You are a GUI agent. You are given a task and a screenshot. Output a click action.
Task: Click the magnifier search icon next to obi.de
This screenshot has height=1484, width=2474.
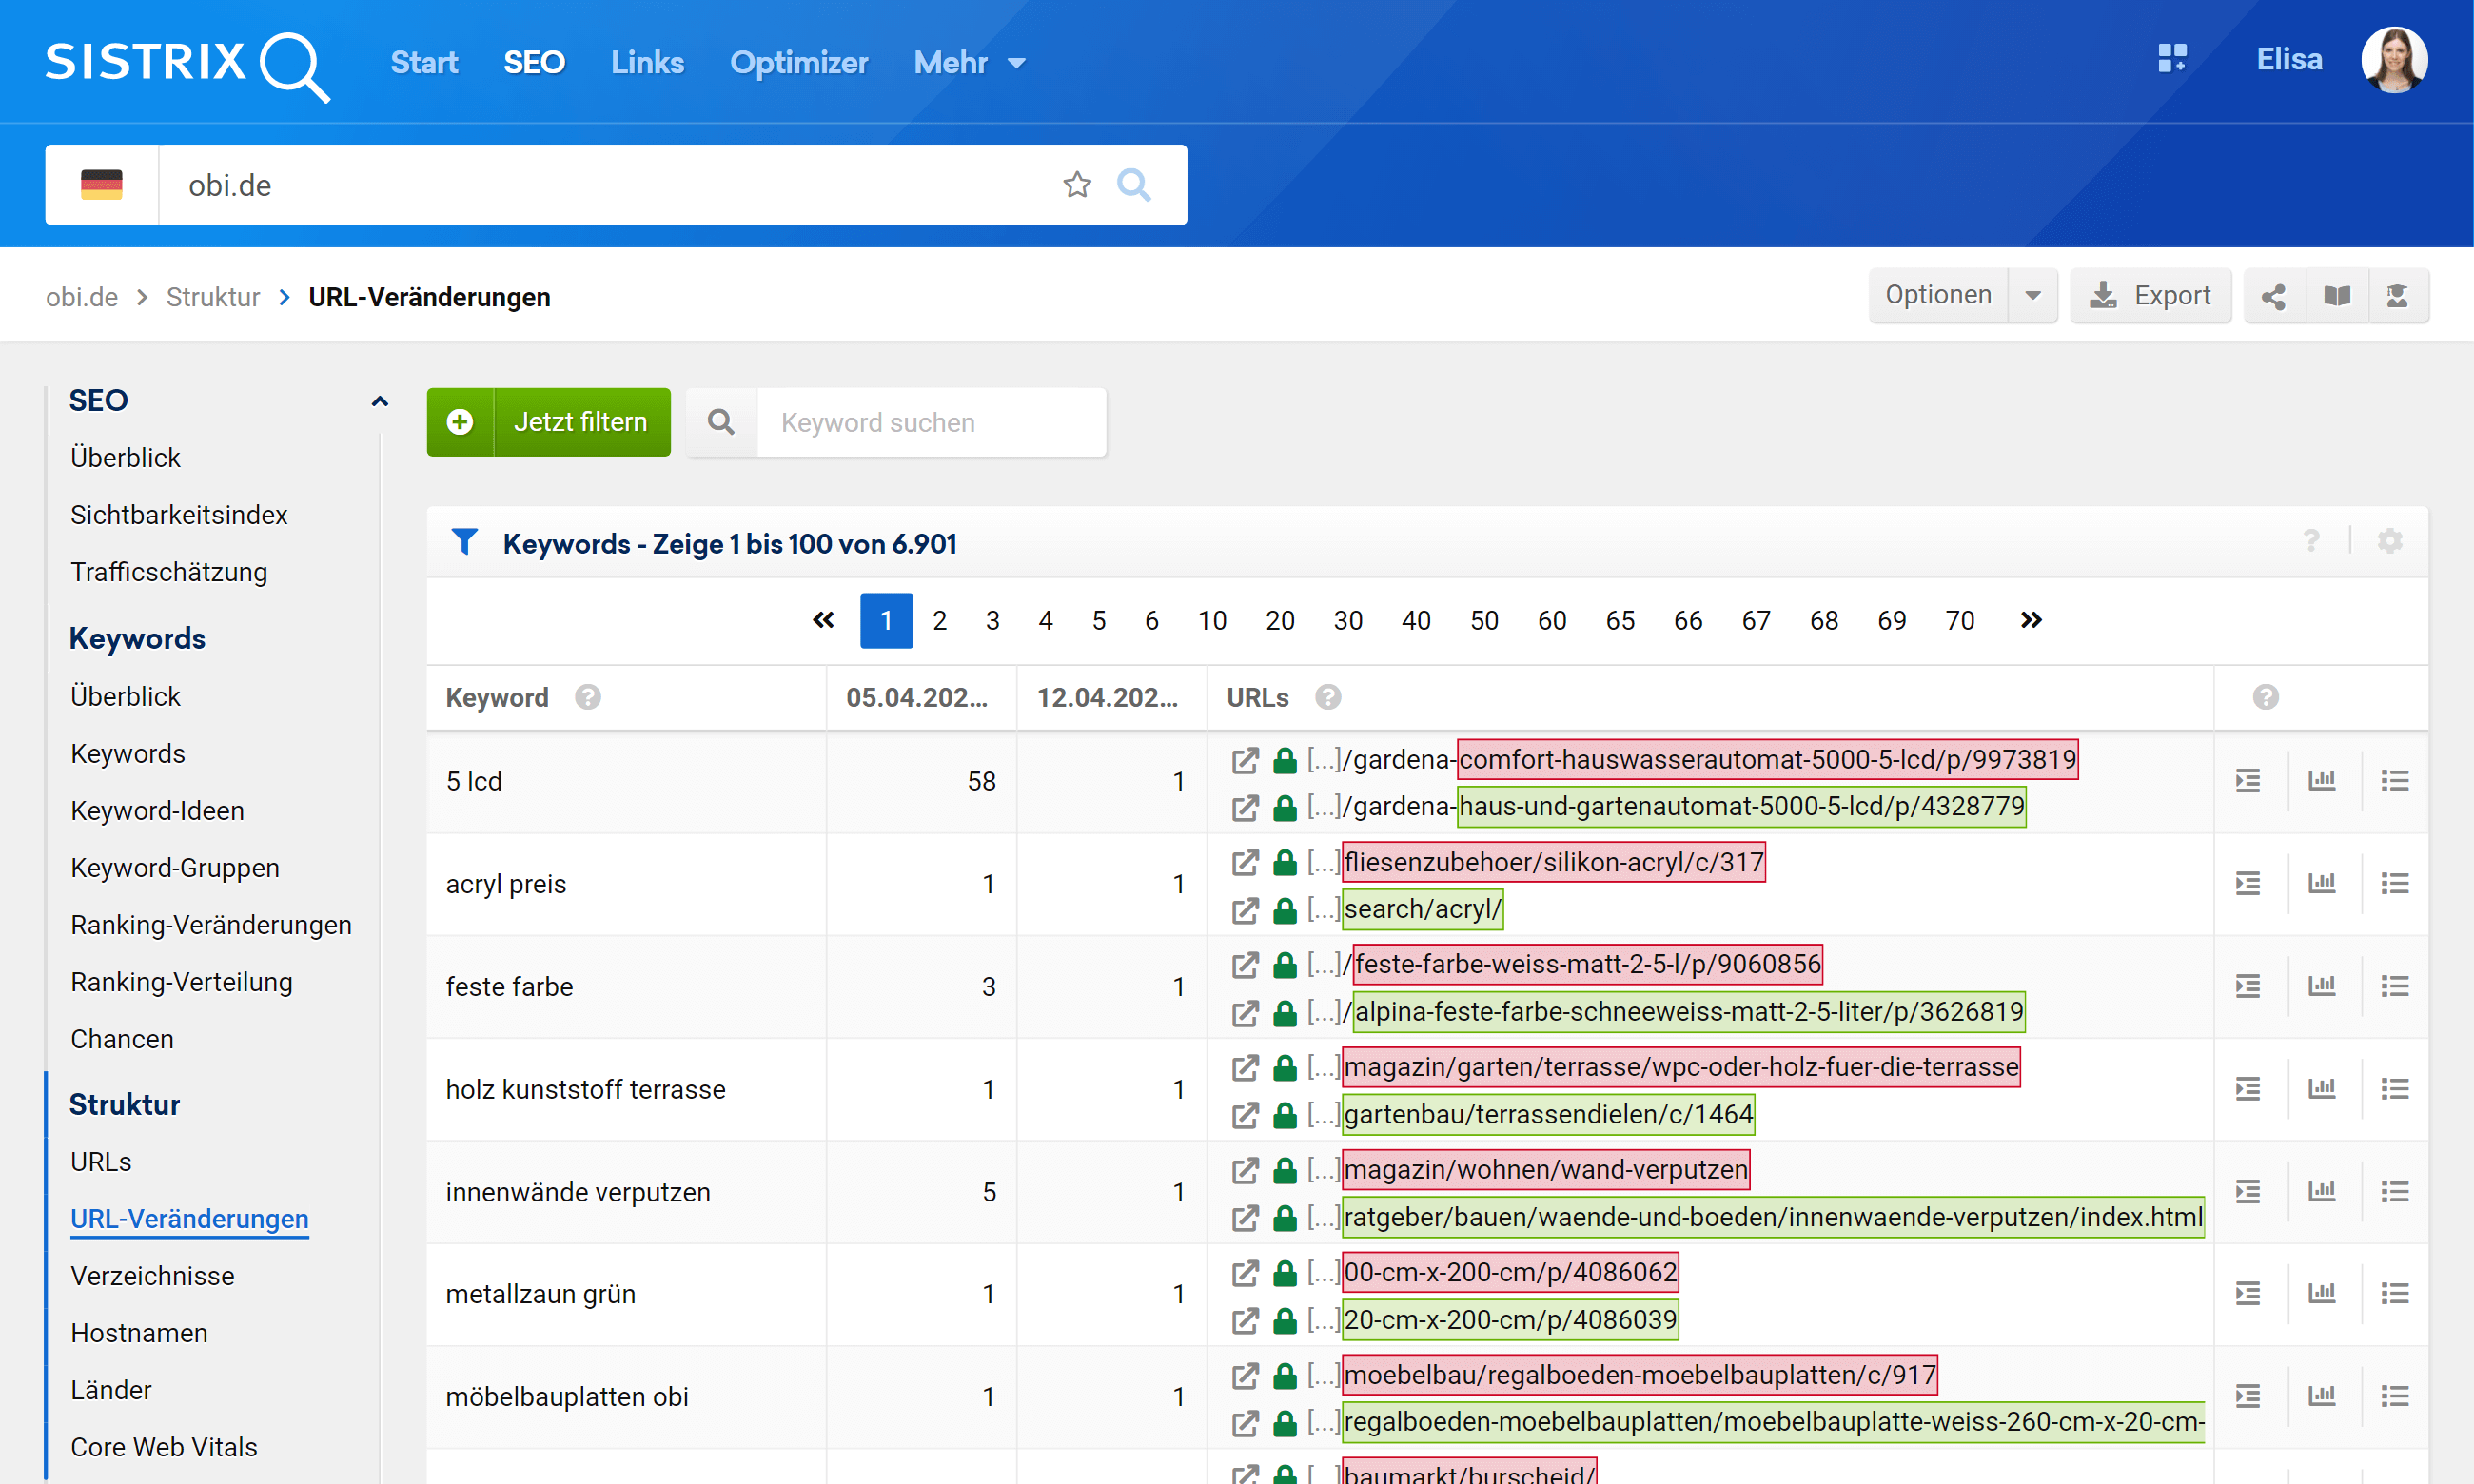click(1133, 185)
